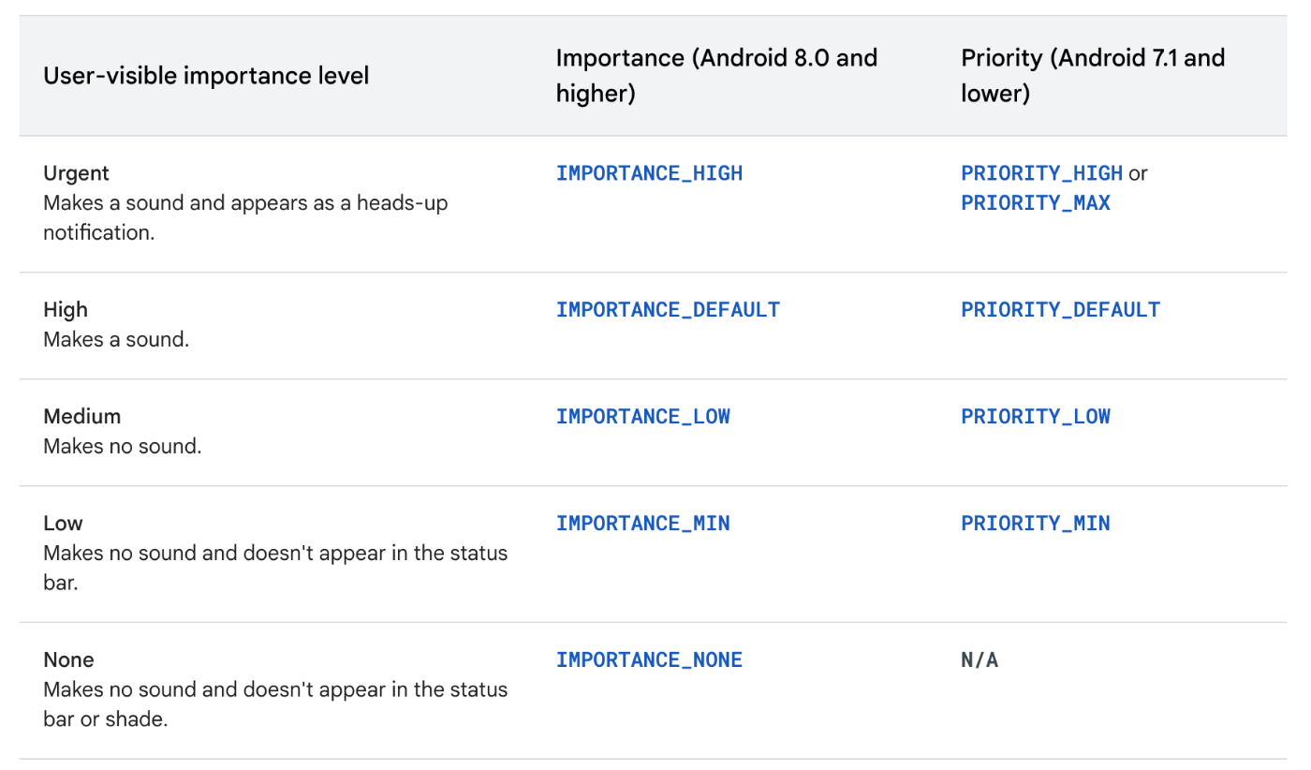Click the 'Importance (Android 8.0 and higher)' header
Image resolution: width=1311 pixels, height=770 pixels.
(716, 76)
